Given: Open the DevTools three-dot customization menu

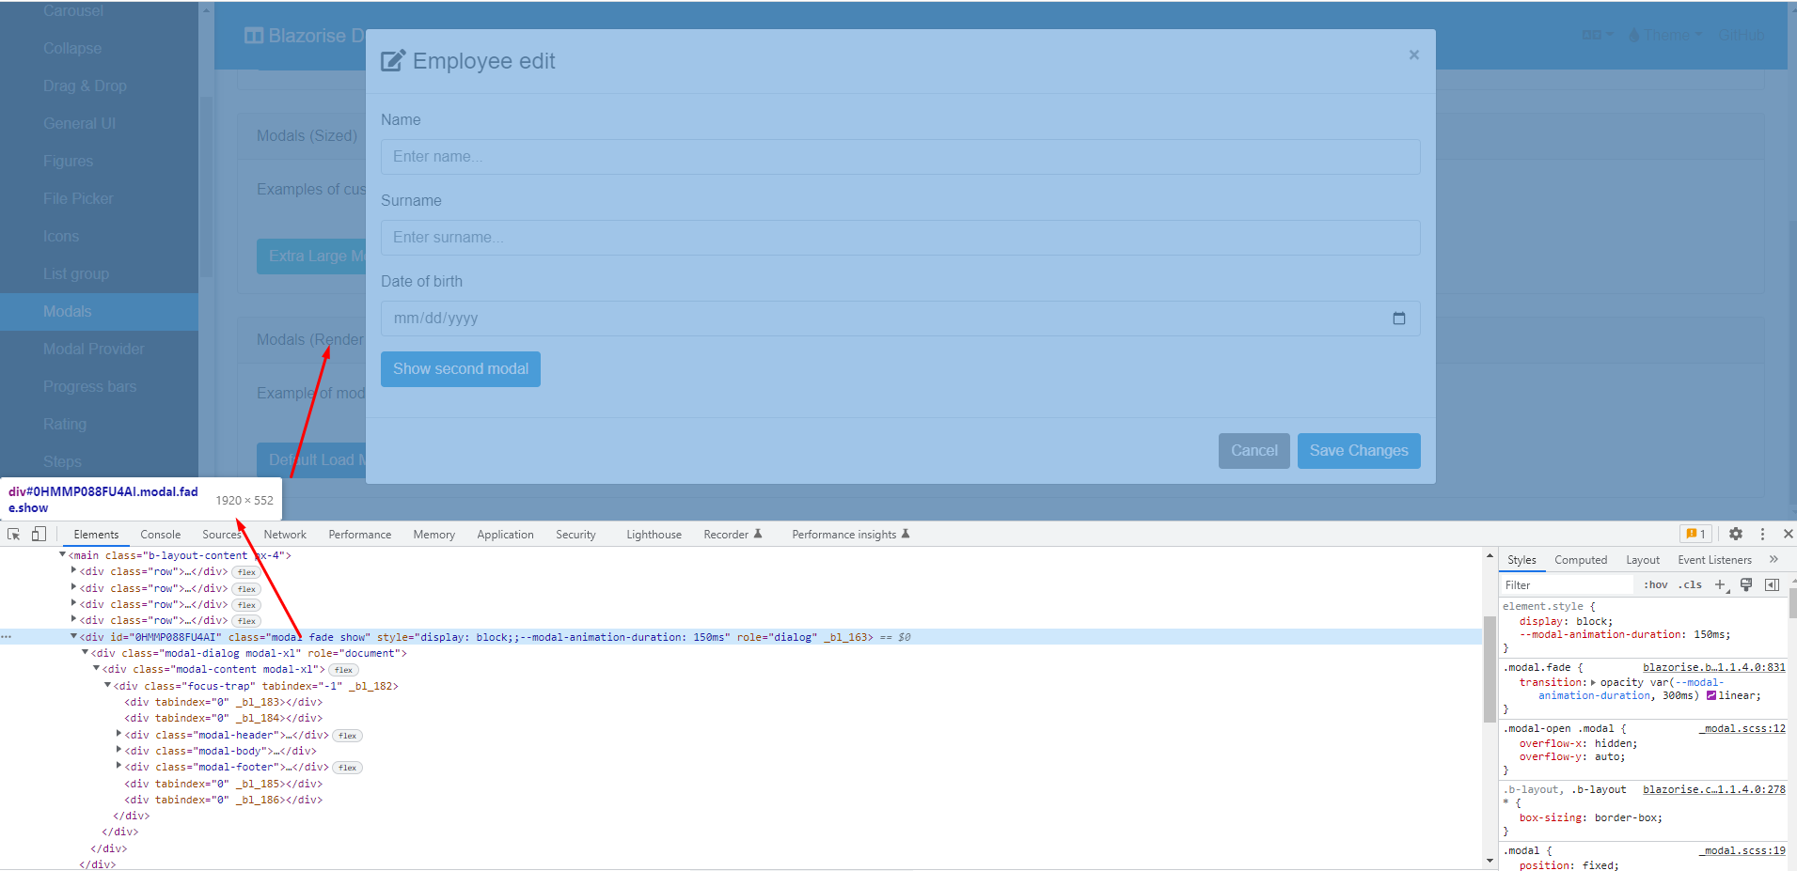Looking at the screenshot, I should pyautogui.click(x=1760, y=534).
